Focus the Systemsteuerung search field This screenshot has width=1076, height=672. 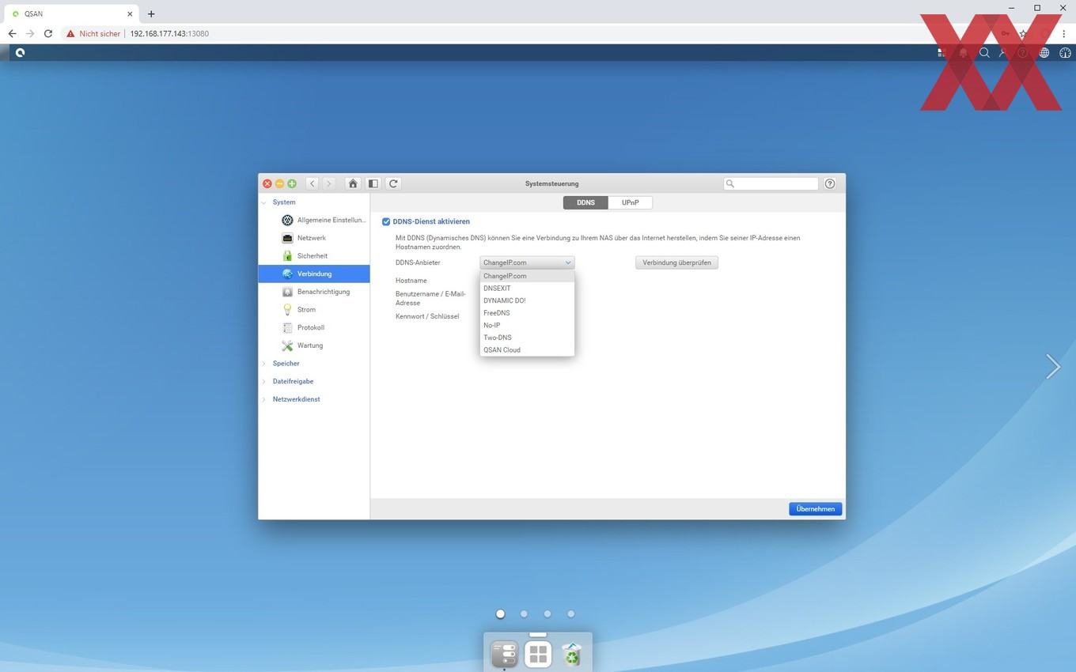(x=771, y=183)
